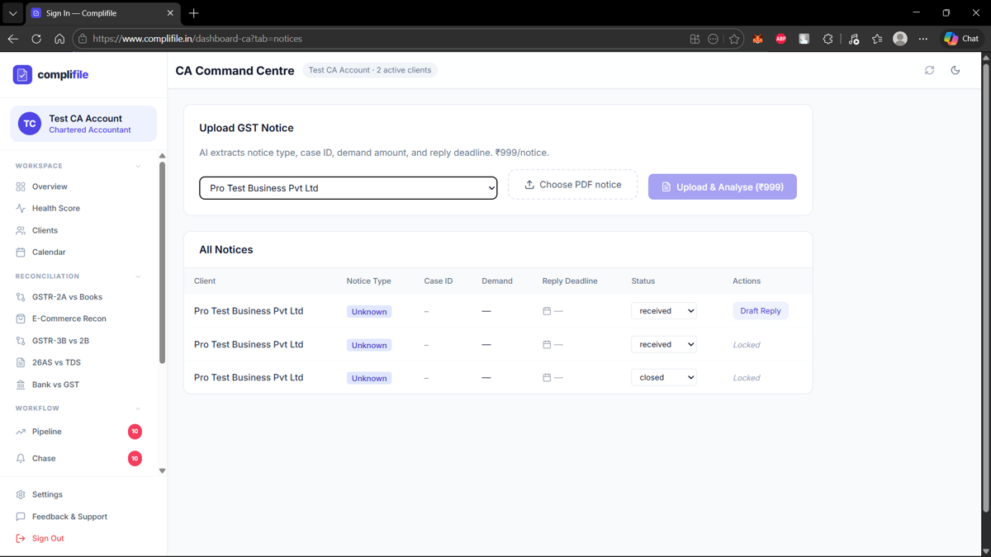Click browser back arrow

coord(13,39)
